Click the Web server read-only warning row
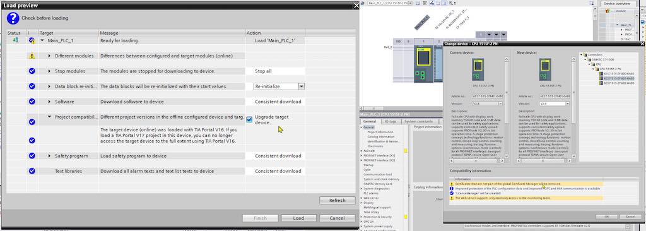The width and height of the screenshot is (646, 231). tap(526, 198)
